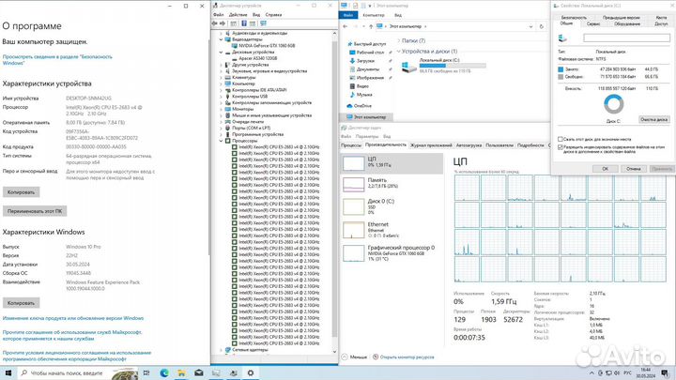Image resolution: width=676 pixels, height=380 pixels.
Task: Select the Memory performance graph thumbnail
Action: pyautogui.click(x=352, y=183)
